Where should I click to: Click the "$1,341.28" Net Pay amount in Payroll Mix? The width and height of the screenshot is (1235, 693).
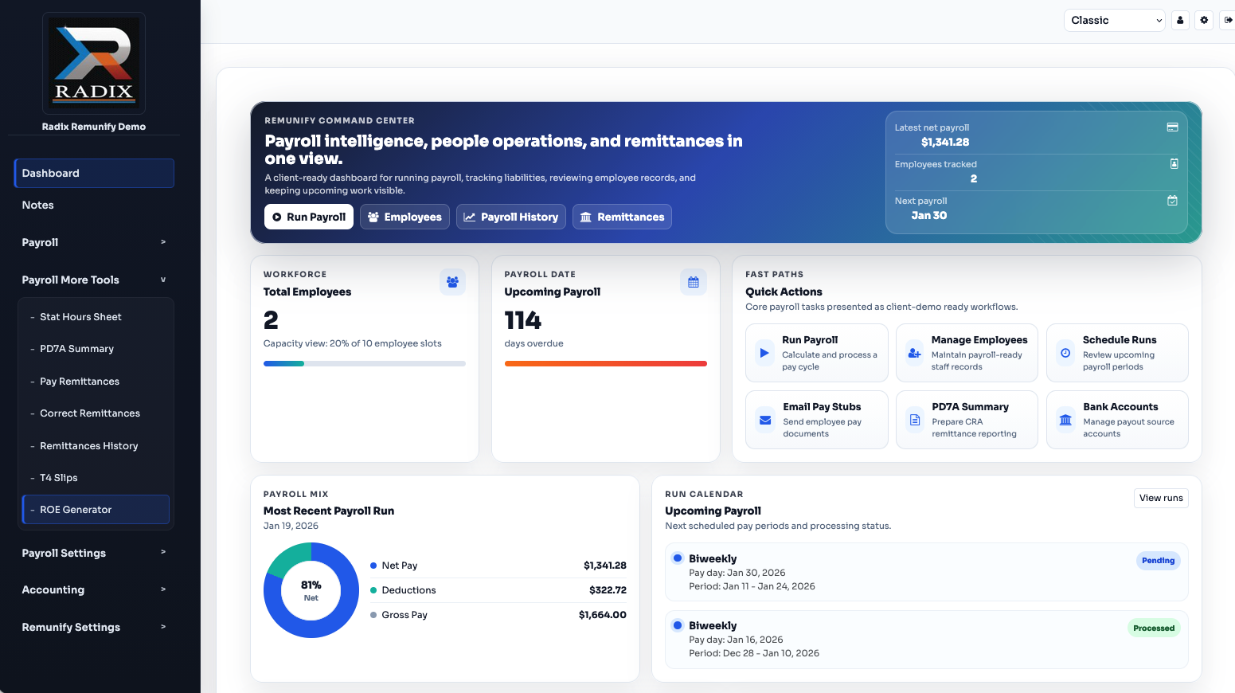coord(605,566)
